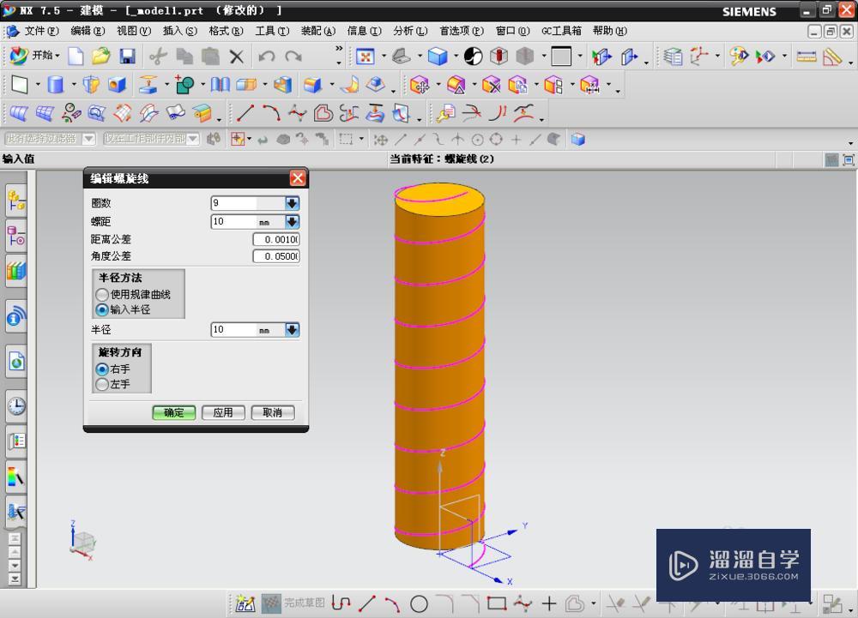Expand the 开始 start menu dropdown
This screenshot has height=618, width=858.
tap(57, 56)
